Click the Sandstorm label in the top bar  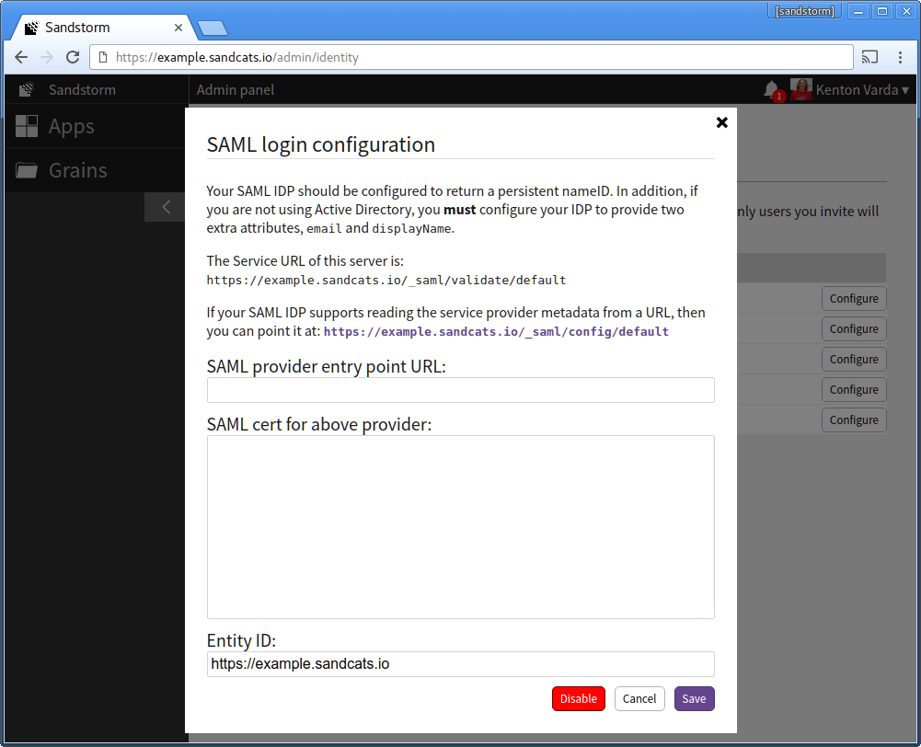82,90
